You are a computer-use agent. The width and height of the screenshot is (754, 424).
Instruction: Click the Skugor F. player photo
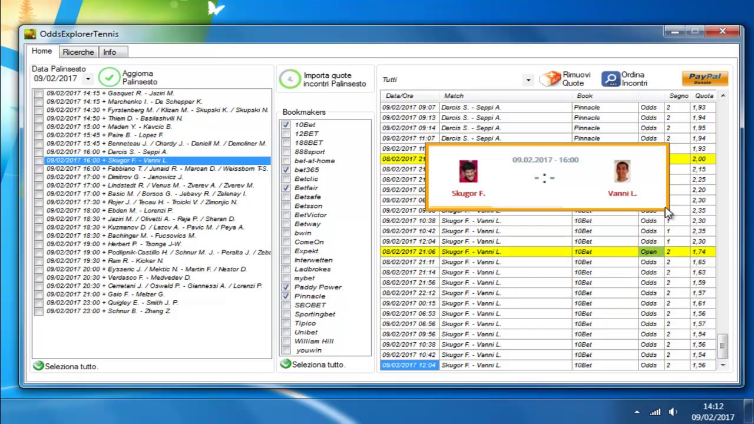pyautogui.click(x=468, y=171)
